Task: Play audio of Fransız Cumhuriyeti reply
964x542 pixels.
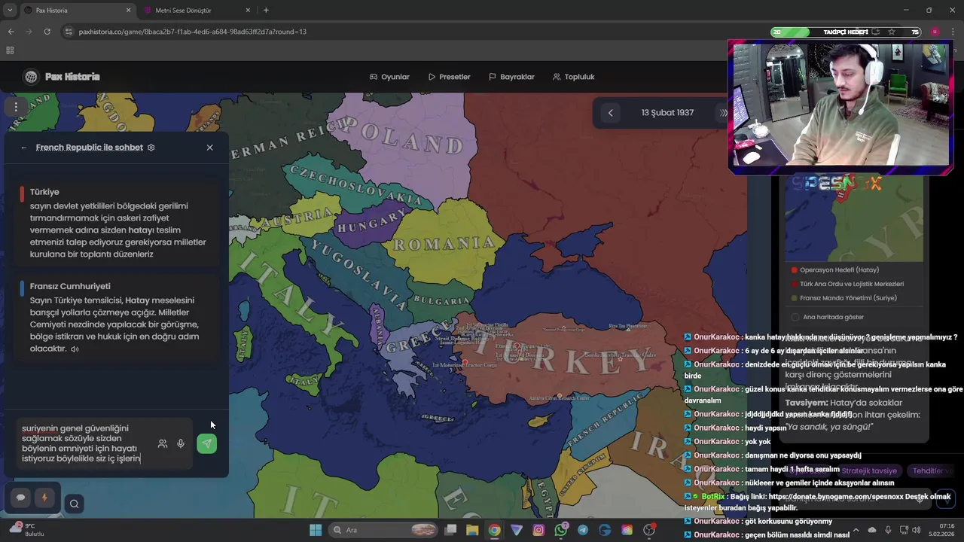Action: pyautogui.click(x=75, y=349)
